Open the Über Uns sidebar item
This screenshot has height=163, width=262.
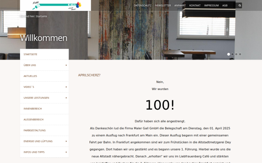44,65
